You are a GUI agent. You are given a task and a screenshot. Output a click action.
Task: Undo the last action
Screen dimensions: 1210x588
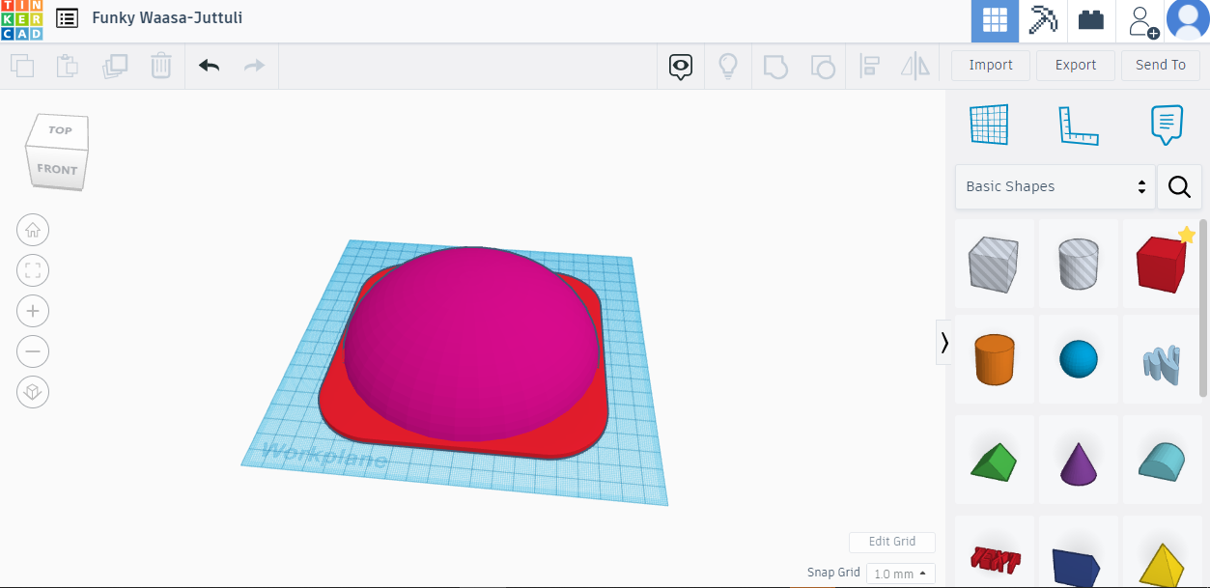pos(209,66)
